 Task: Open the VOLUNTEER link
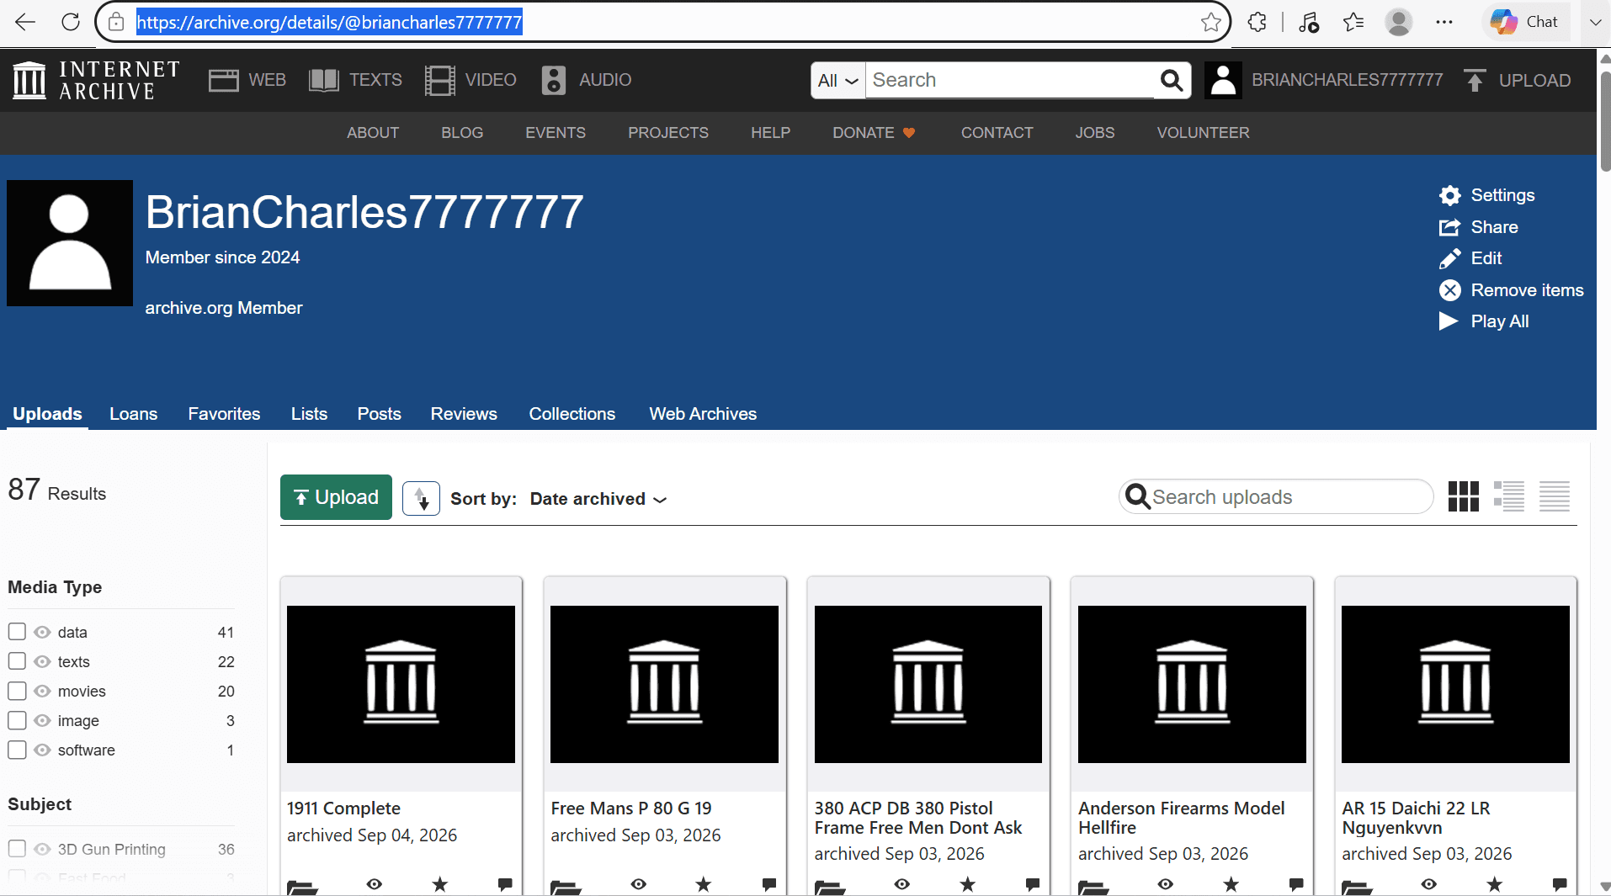1203,133
